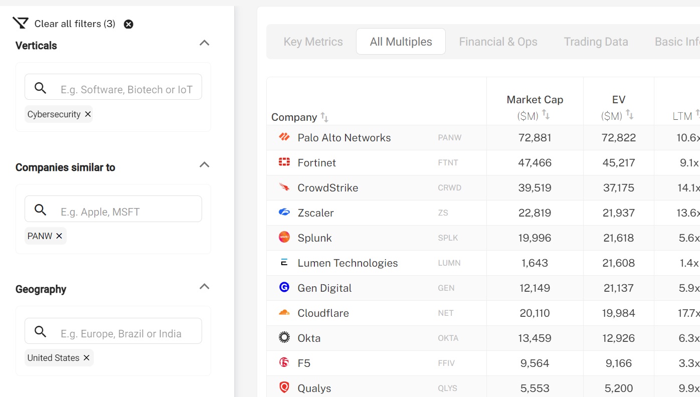Click the LUMN ticker symbol

[449, 263]
